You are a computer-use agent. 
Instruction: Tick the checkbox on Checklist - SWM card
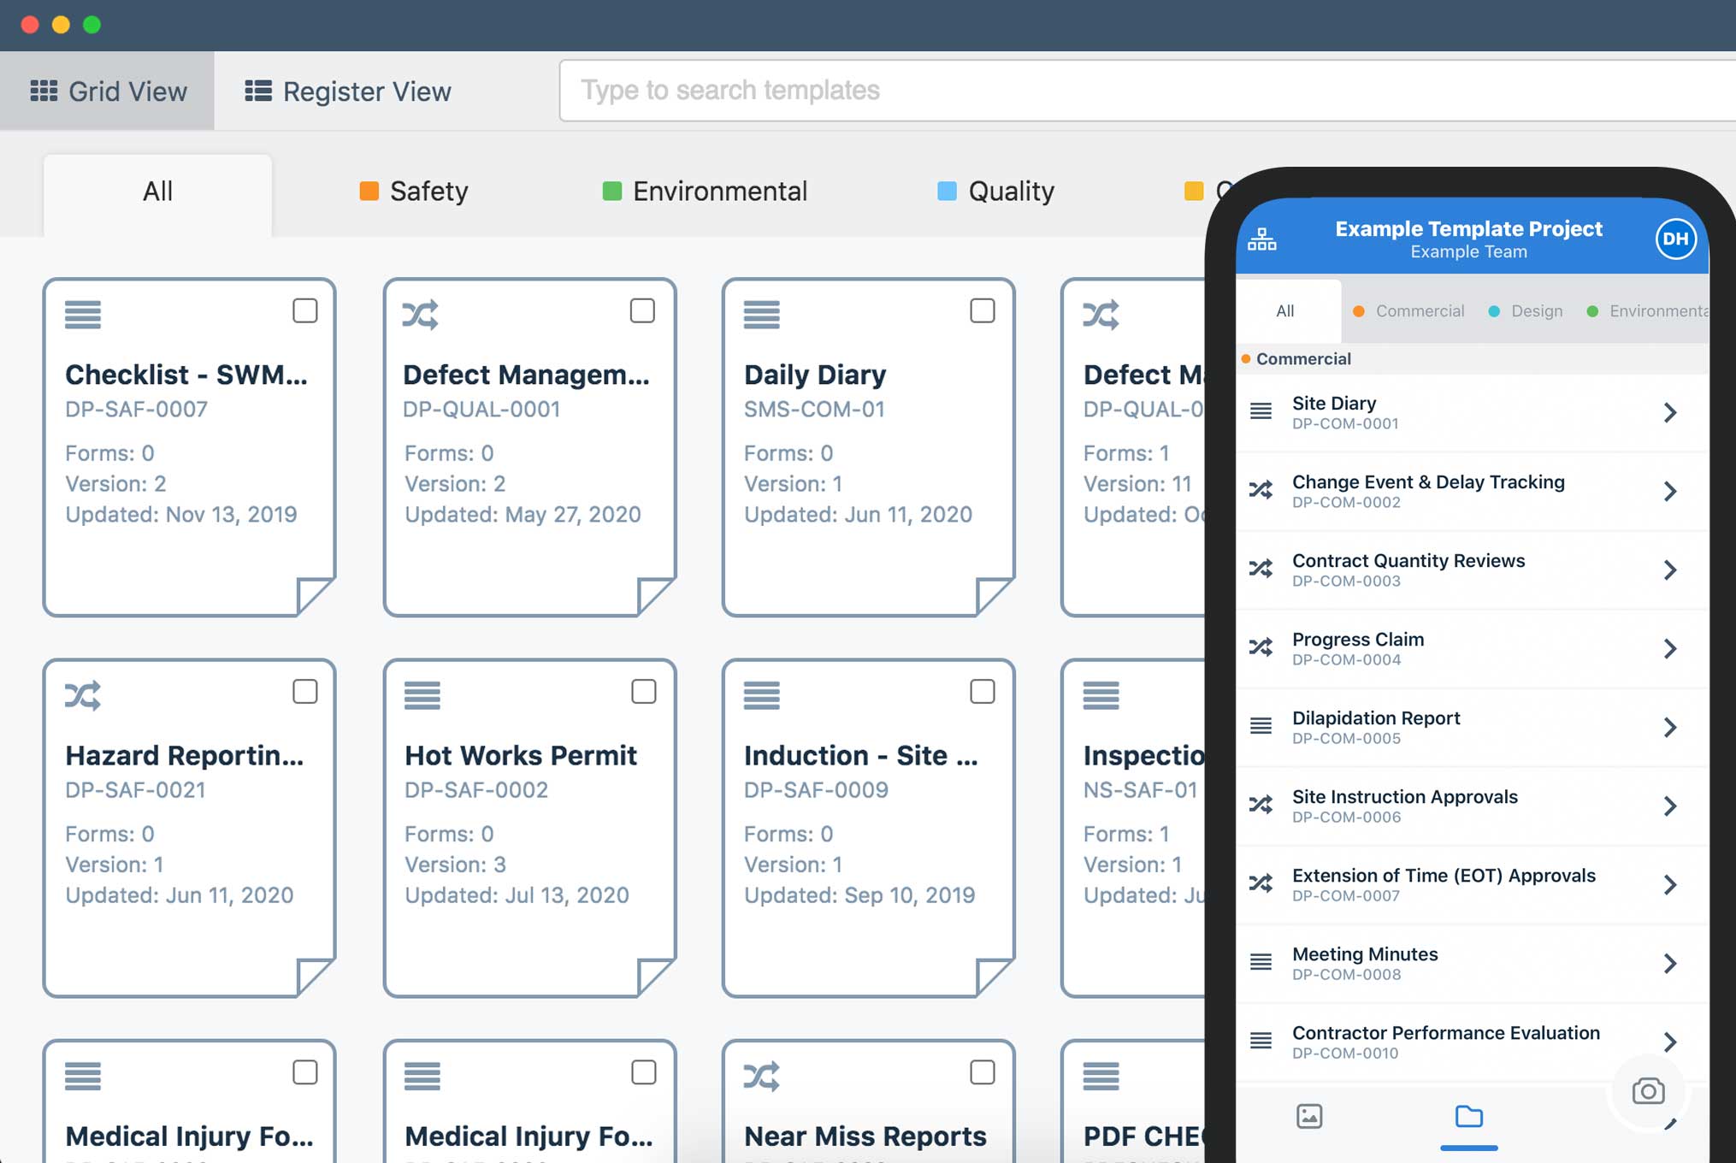[x=305, y=310]
